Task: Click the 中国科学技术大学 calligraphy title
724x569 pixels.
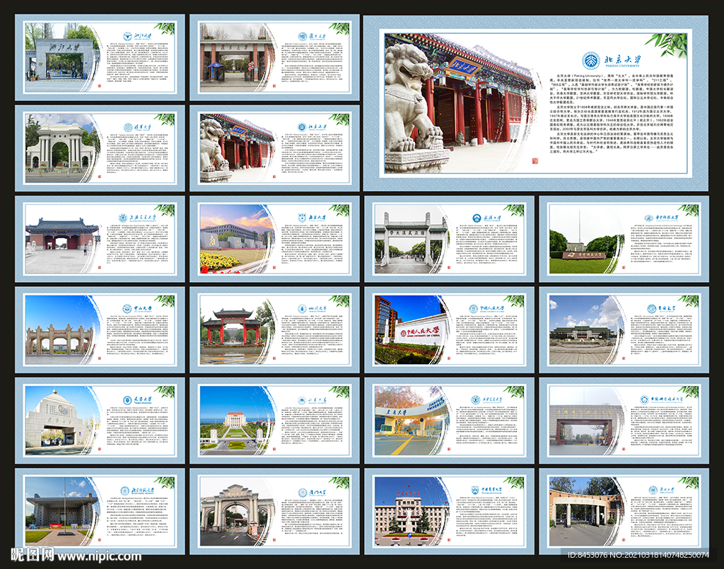Action: 667,398
